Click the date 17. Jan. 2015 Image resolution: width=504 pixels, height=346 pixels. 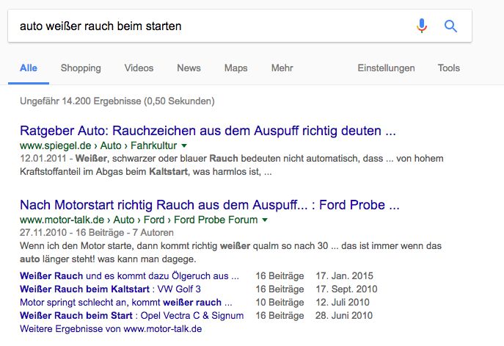point(344,275)
